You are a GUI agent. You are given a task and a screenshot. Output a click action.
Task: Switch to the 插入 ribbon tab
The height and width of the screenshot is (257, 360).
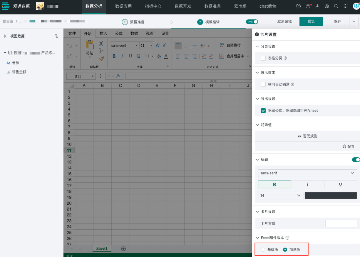103,34
